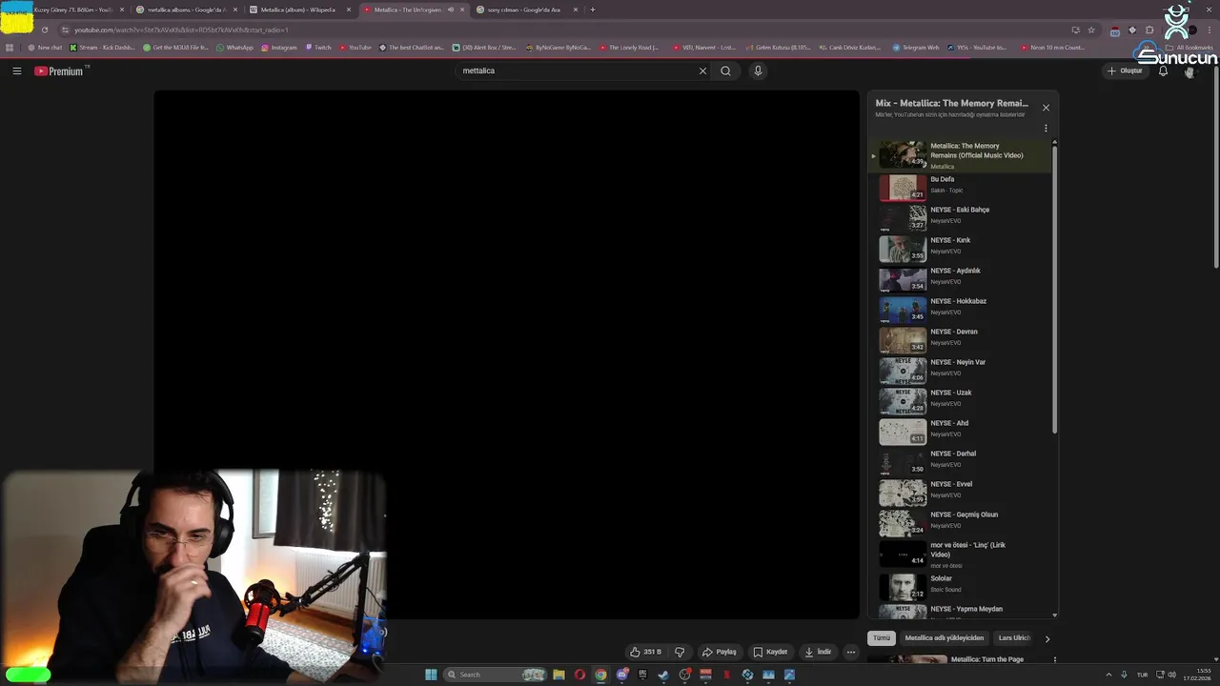Image resolution: width=1220 pixels, height=686 pixels.
Task: Switch to metallica albums Google tab
Action: click(x=186, y=10)
